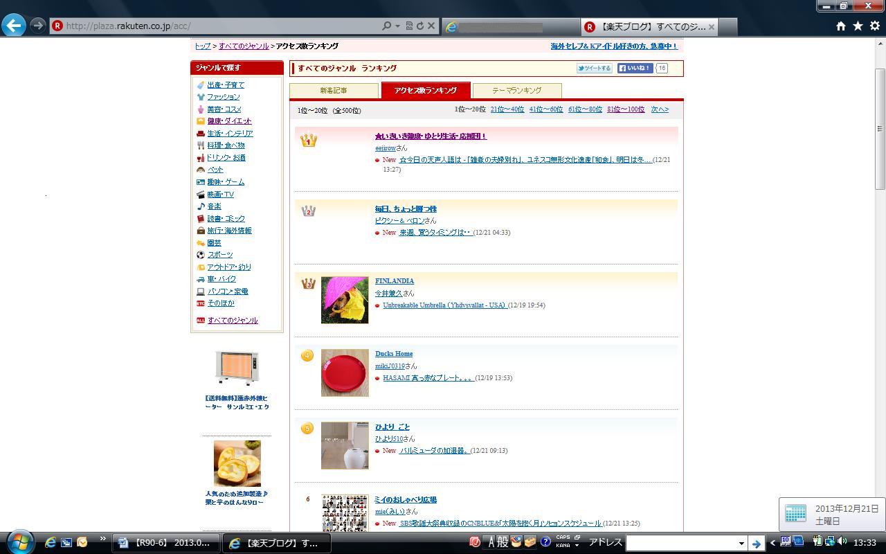This screenshot has height=554, width=886.
Task: Open Favorites star icon in browser
Action: click(x=858, y=26)
